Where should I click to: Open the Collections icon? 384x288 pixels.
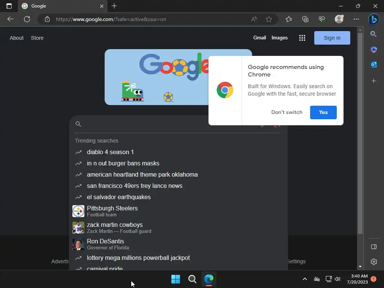tap(305, 19)
